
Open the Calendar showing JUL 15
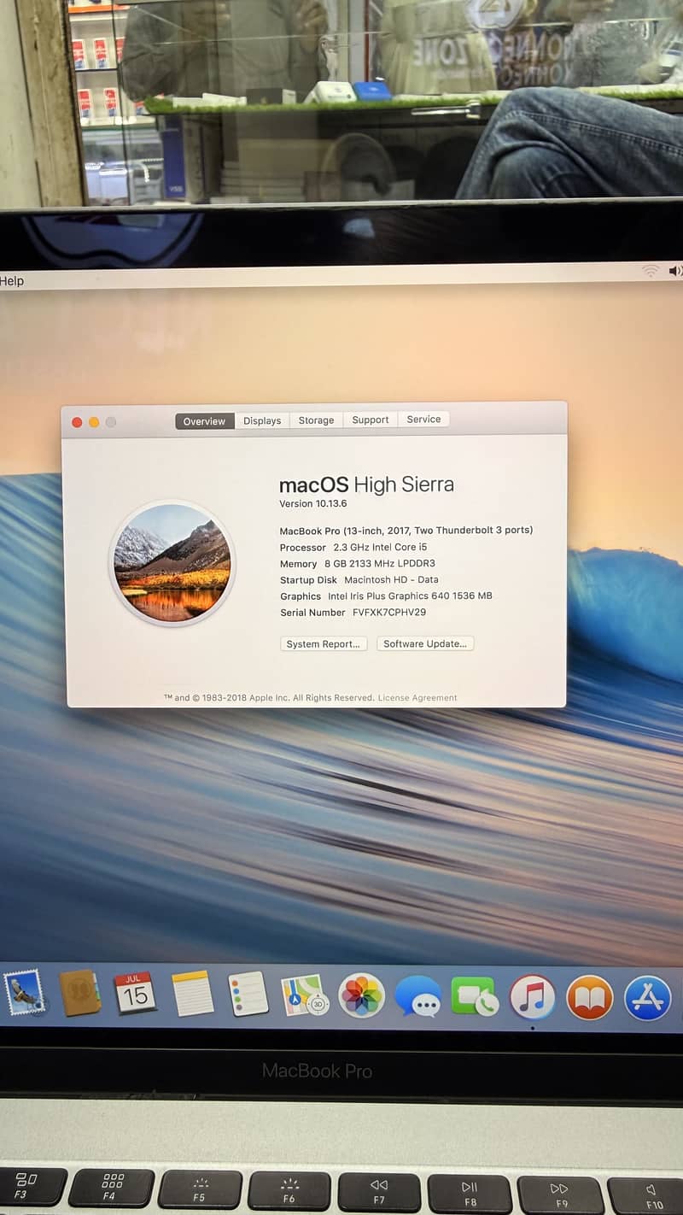click(x=135, y=993)
